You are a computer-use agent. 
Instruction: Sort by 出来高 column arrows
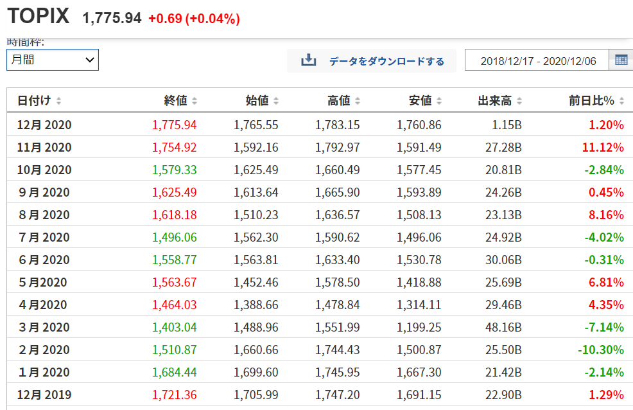click(519, 101)
